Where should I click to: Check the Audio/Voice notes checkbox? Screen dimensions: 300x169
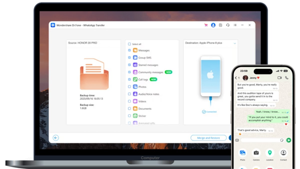click(129, 94)
